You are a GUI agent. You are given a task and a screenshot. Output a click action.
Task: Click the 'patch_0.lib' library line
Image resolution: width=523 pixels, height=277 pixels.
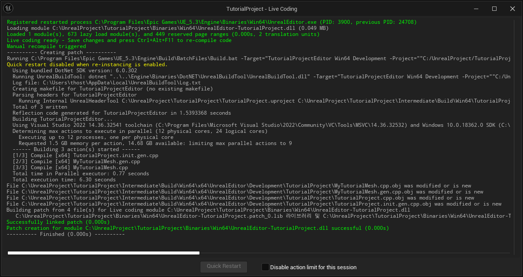(x=263, y=216)
